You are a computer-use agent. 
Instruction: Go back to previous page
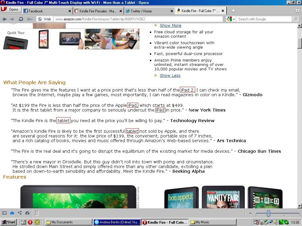[4, 19]
